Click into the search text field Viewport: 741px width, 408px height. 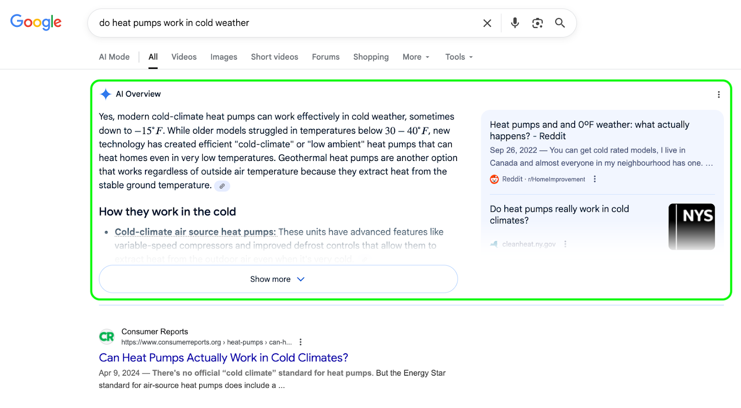point(278,23)
